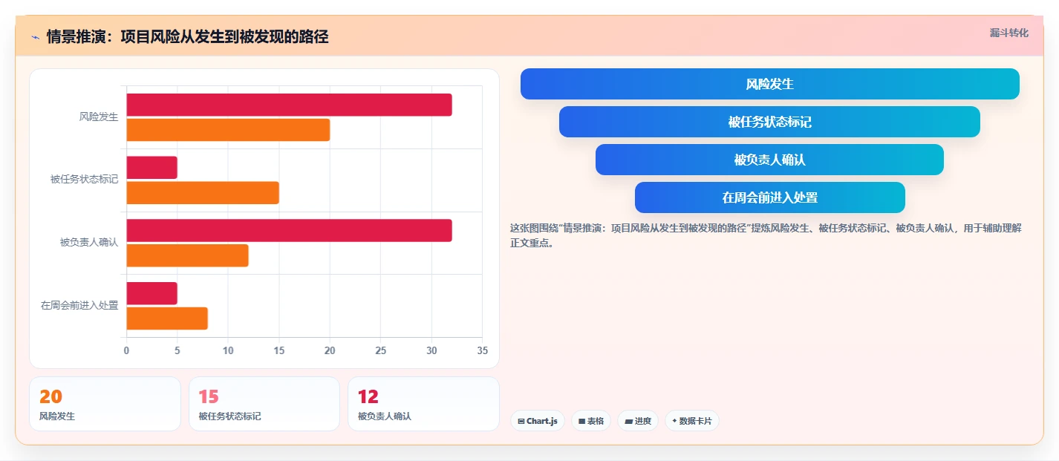Click the description paragraph starting 这张图围绕
The image size is (1059, 461).
(766, 235)
